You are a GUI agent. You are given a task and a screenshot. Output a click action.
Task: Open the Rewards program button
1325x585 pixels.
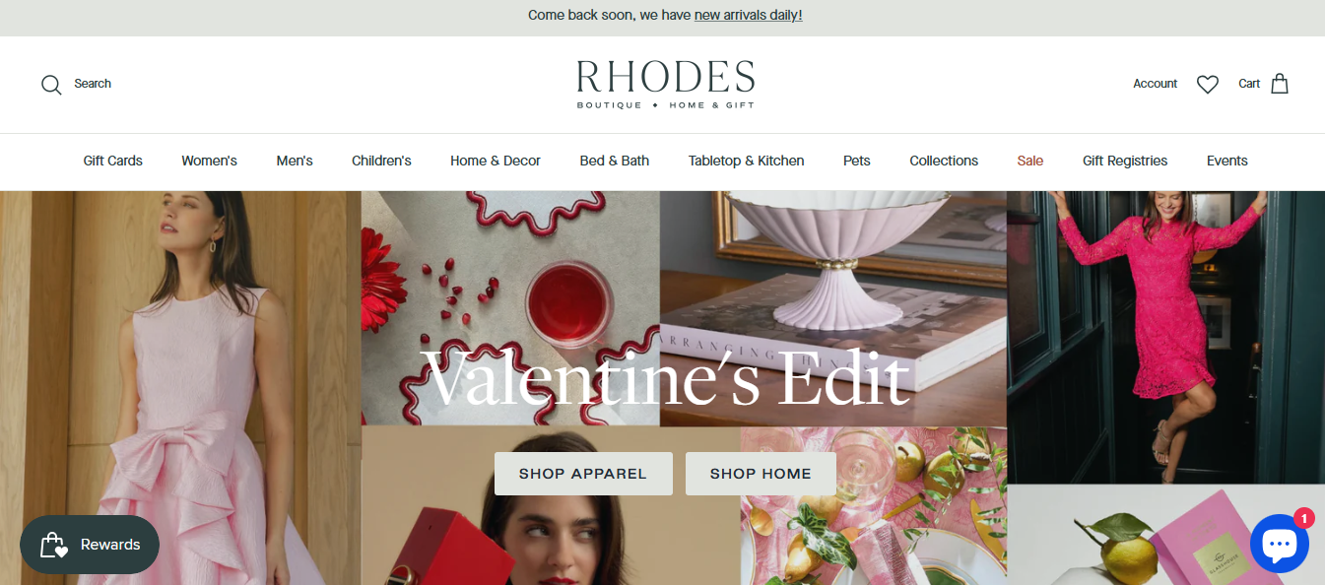point(90,545)
